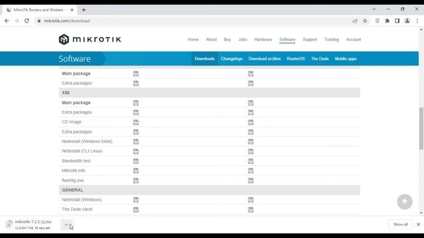This screenshot has height=238, width=424.
Task: Download X86 Main package from second column
Action: (x=250, y=103)
